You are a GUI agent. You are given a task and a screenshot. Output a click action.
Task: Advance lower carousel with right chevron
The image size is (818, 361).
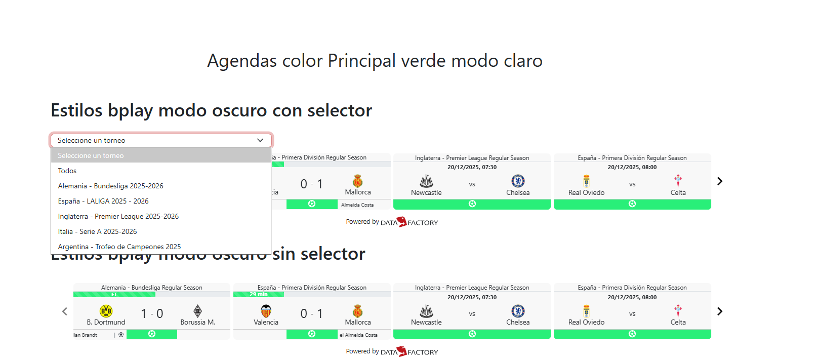720,311
